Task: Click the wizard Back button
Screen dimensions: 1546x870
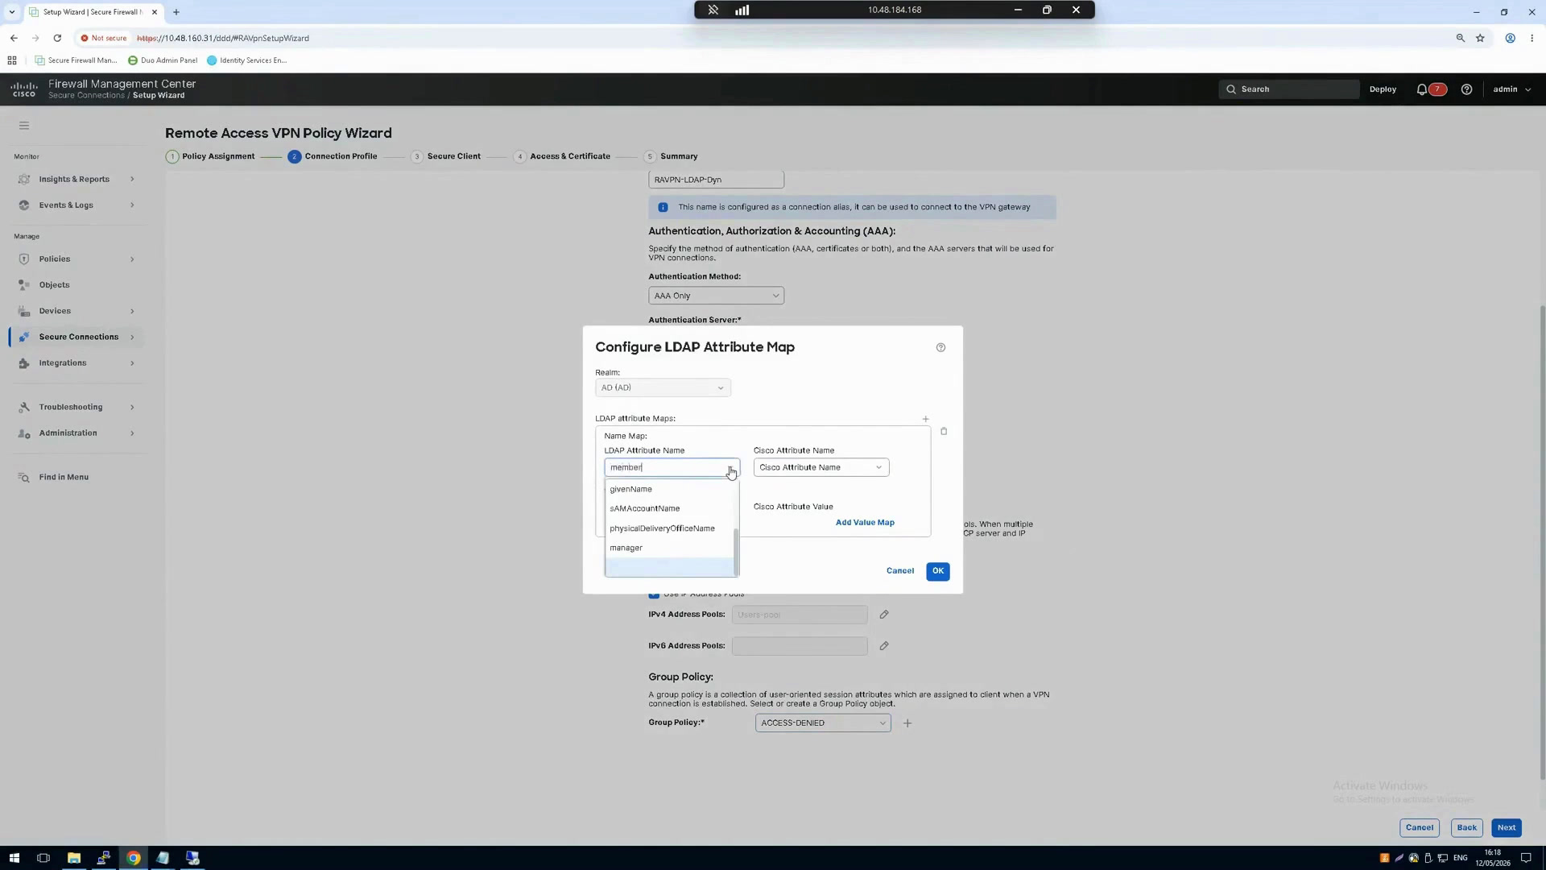Action: click(1466, 828)
